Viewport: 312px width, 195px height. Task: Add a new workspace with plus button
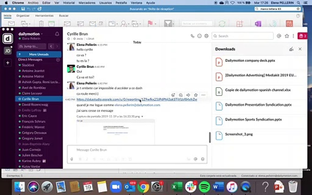8,63
